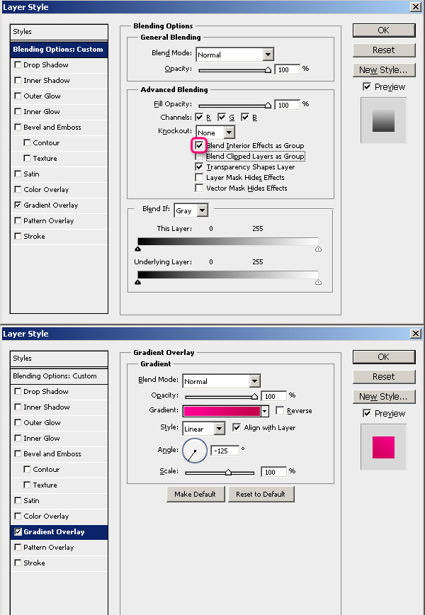Click the Gradient Overlay Scale slider handle
425x615 pixels.
click(x=228, y=473)
